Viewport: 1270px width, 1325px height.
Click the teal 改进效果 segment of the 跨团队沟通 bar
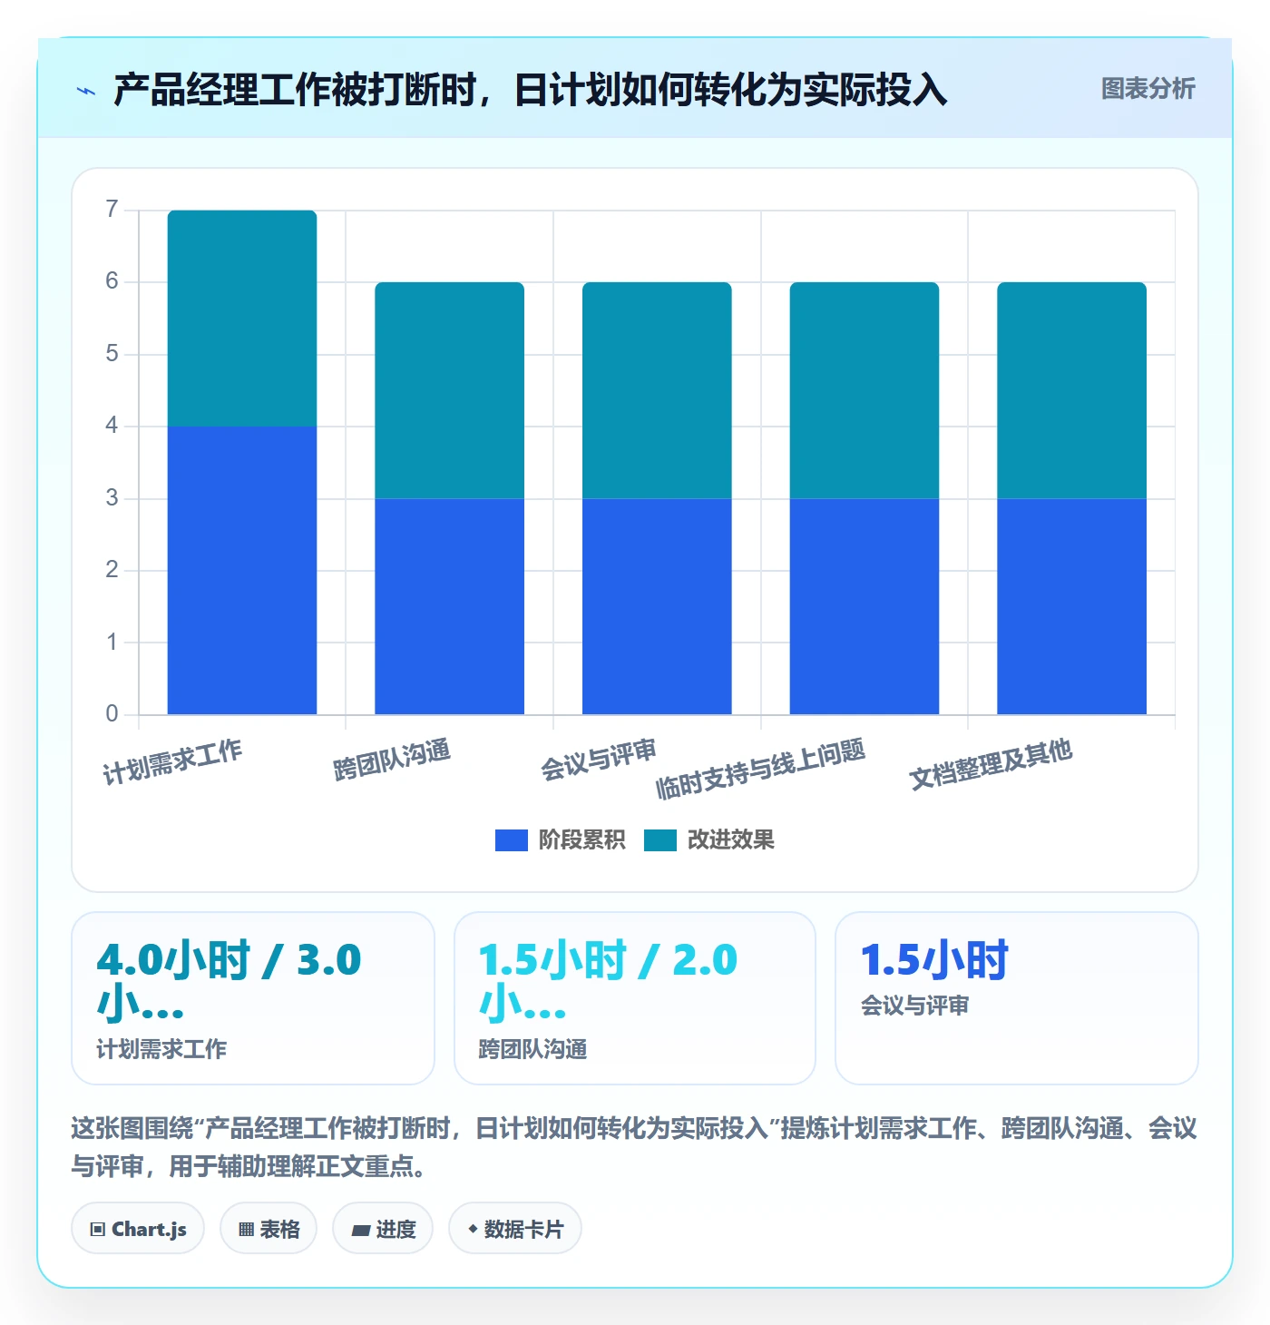(450, 390)
